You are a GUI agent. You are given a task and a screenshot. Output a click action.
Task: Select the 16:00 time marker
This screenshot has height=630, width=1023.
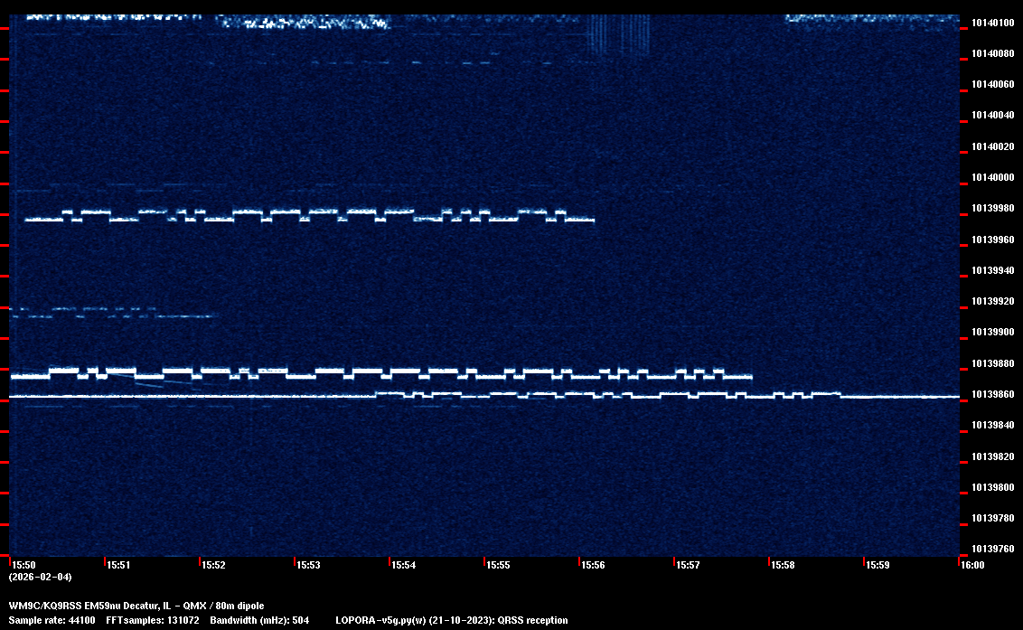(x=972, y=565)
